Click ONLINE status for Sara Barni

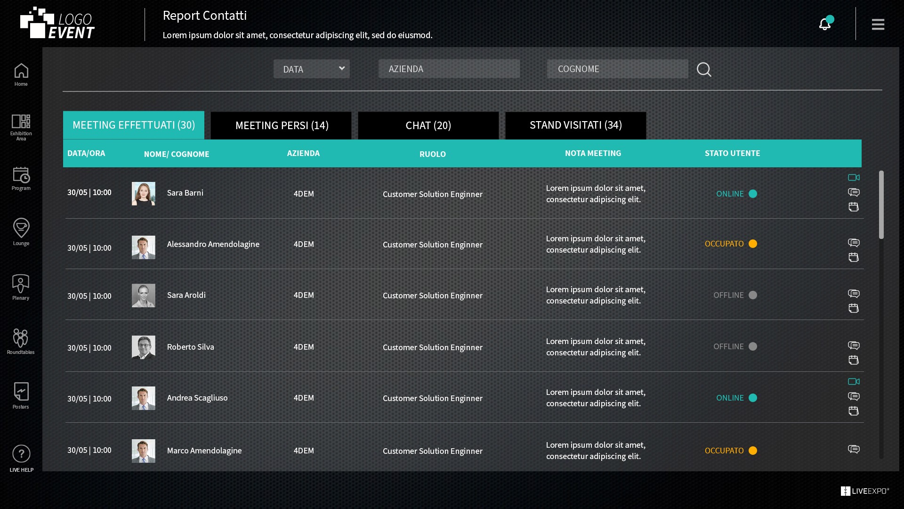736,194
